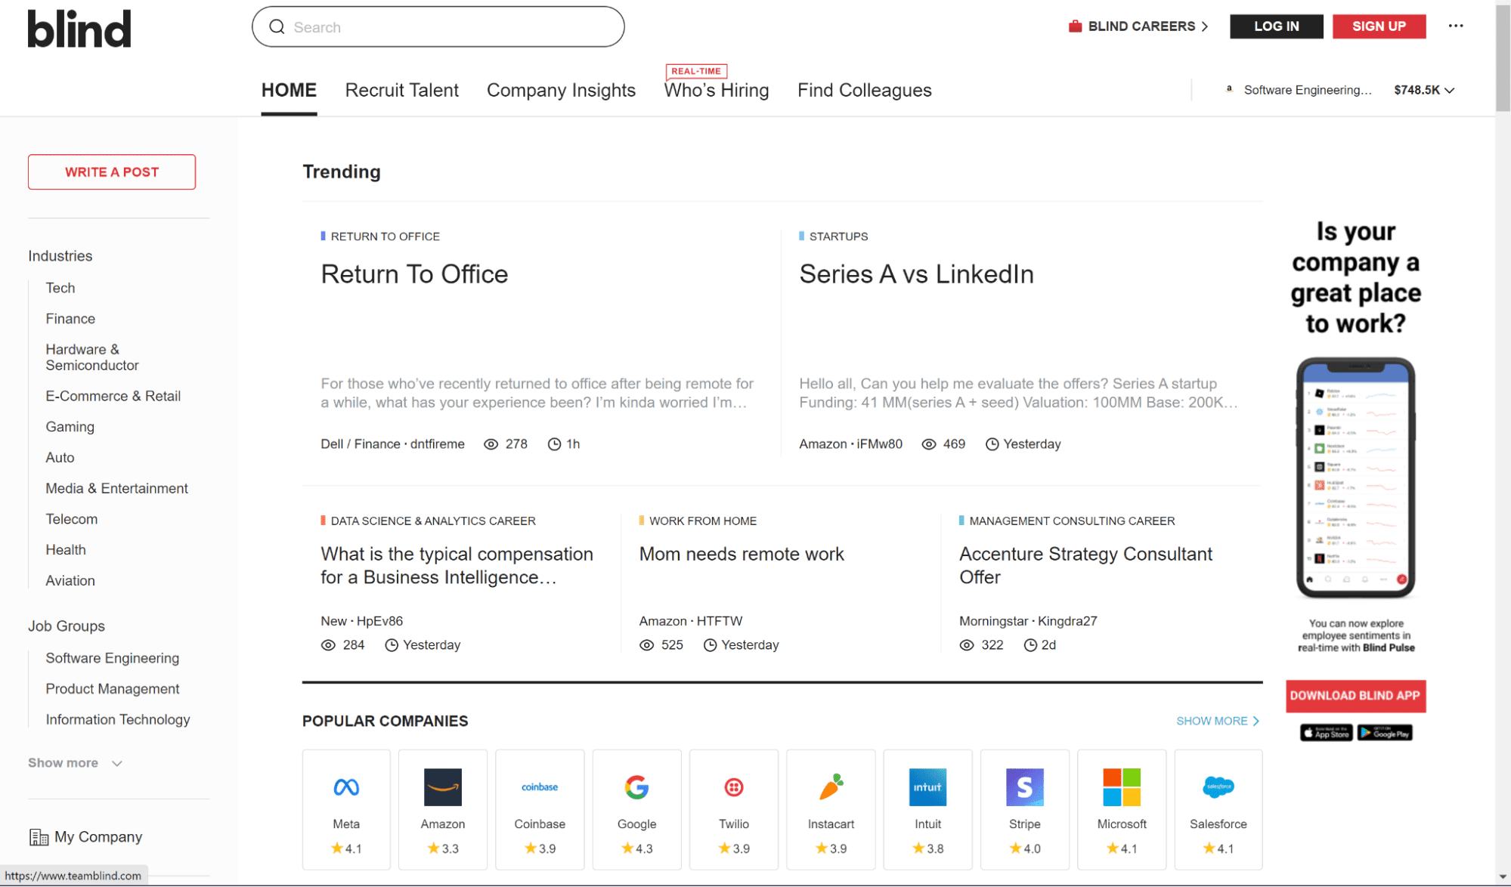Viewport: 1511px width, 887px height.
Task: Click the blind logo
Action: click(79, 28)
